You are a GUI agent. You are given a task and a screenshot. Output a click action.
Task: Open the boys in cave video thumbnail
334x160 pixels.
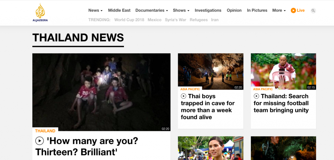101,92
